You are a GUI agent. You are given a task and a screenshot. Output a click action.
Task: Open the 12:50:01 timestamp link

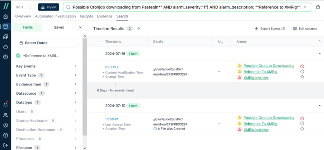[x=112, y=119]
